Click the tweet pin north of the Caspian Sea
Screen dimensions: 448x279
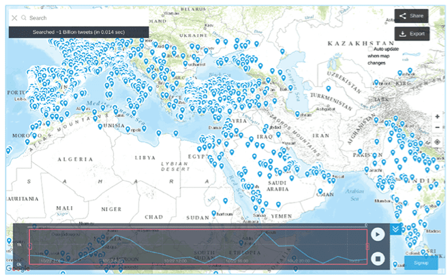click(282, 51)
